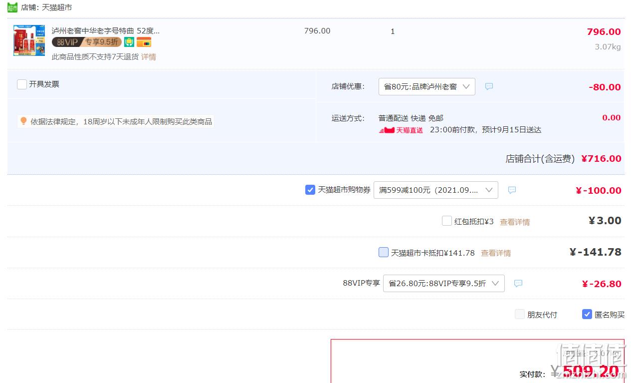Open the 店铺优惠 省80元 dropdown
The image size is (631, 383).
pyautogui.click(x=426, y=86)
